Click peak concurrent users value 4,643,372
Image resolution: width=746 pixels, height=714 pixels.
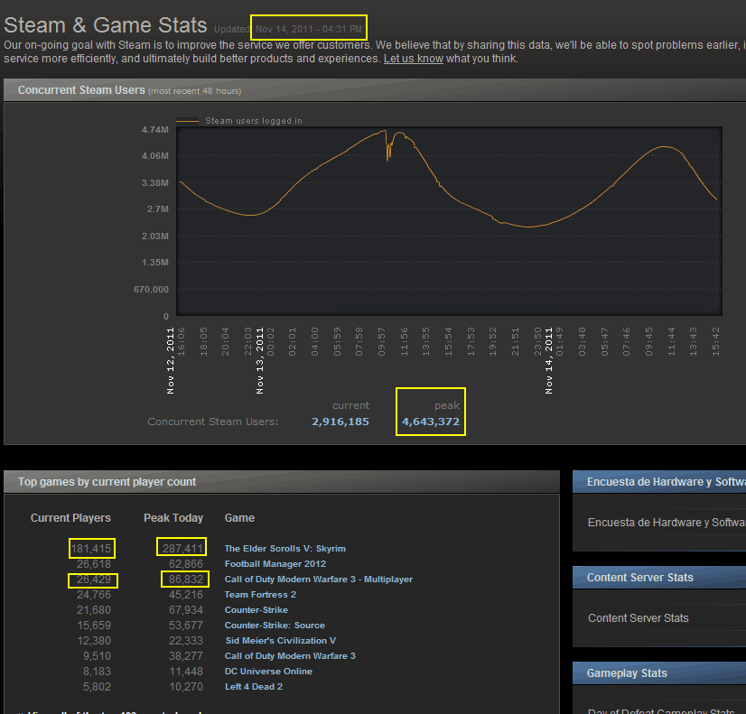point(431,422)
